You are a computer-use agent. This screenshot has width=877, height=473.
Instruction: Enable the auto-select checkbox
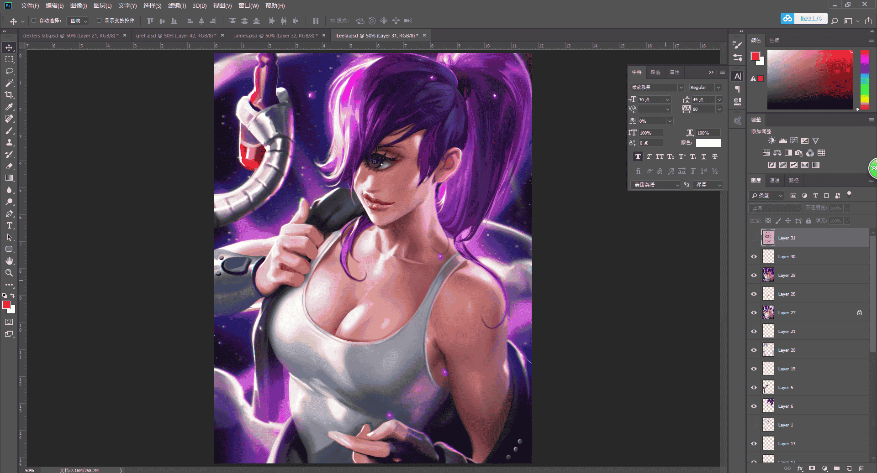[x=34, y=21]
